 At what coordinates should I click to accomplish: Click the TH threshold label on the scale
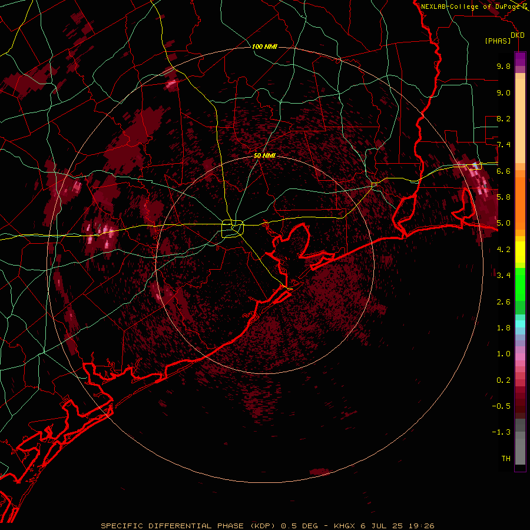click(x=506, y=459)
